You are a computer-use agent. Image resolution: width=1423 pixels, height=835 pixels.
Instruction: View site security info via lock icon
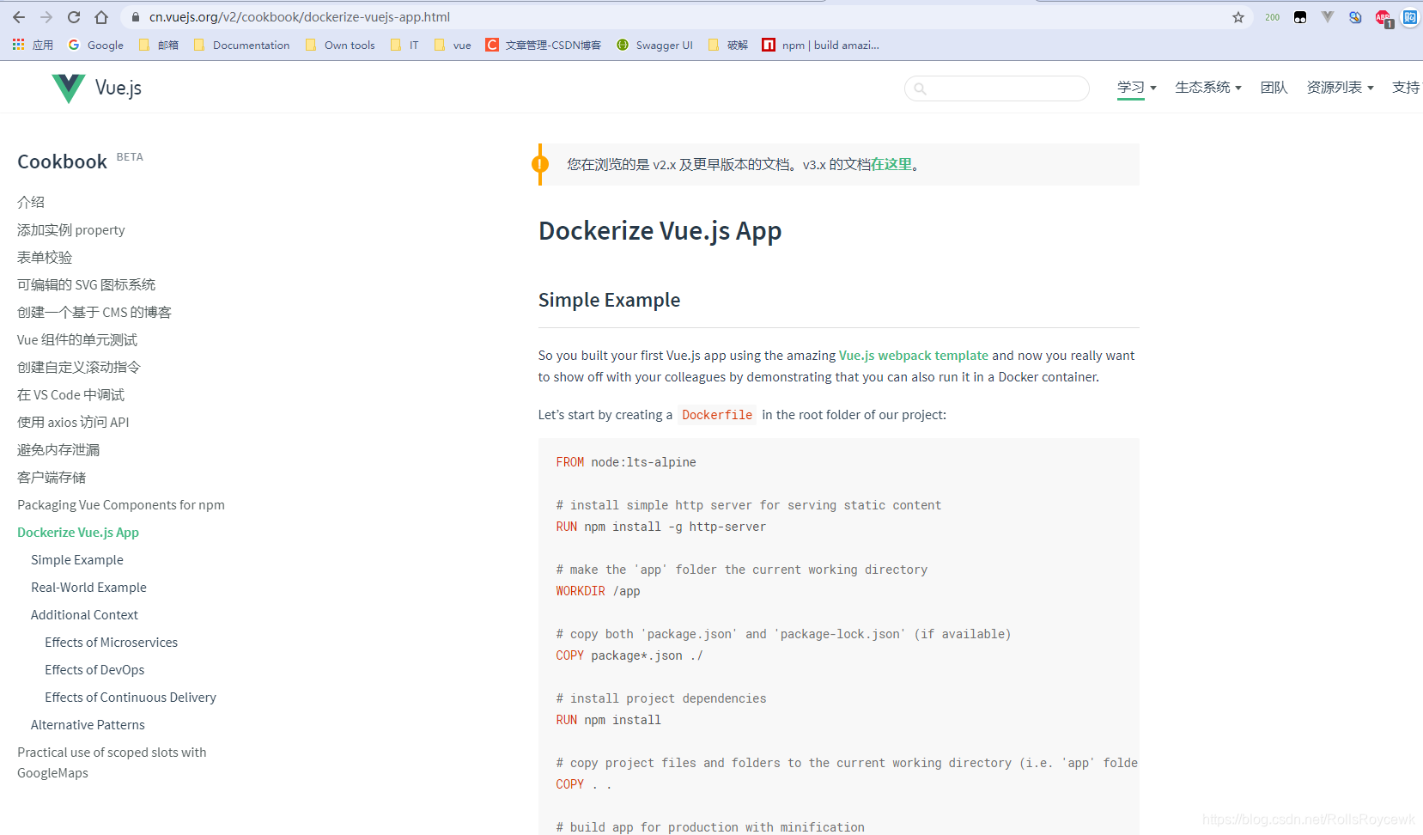click(x=135, y=17)
